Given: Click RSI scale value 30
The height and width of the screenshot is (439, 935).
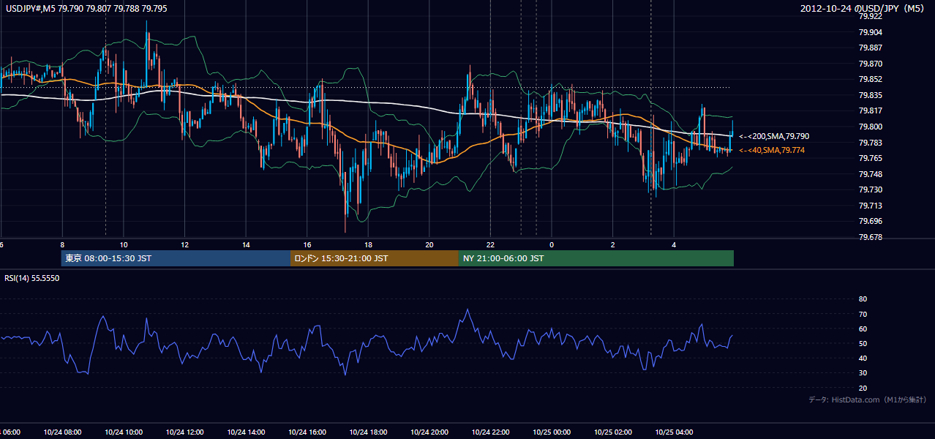Looking at the screenshot, I should (x=863, y=373).
